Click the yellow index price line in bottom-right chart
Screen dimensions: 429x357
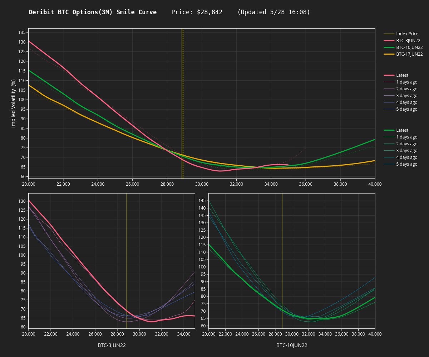pos(282,261)
